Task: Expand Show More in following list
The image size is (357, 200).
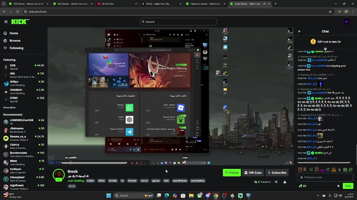Action: coord(9,107)
